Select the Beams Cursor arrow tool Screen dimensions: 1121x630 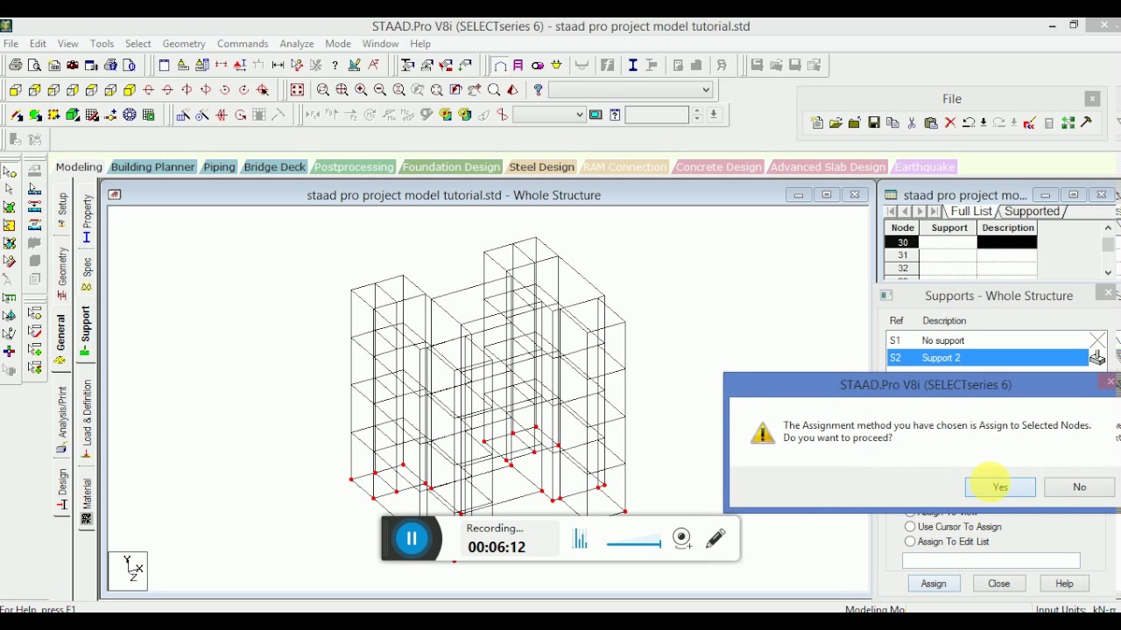(9, 189)
